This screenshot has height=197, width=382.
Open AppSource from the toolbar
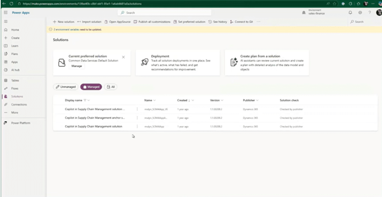tap(117, 22)
